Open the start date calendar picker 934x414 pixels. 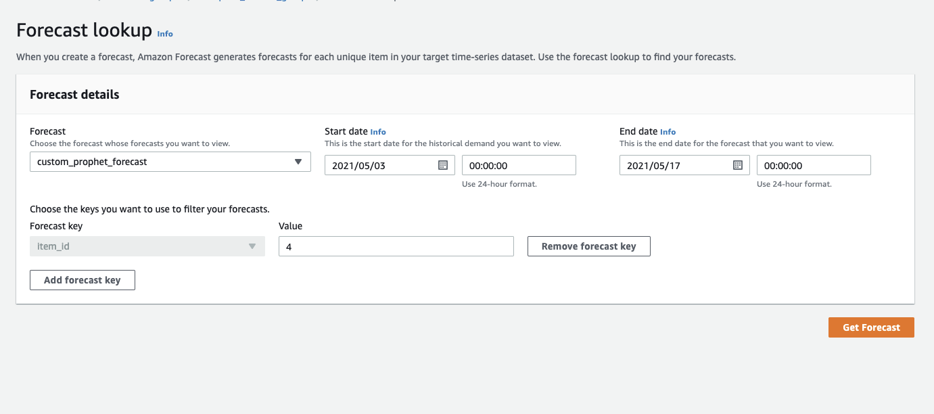point(443,165)
